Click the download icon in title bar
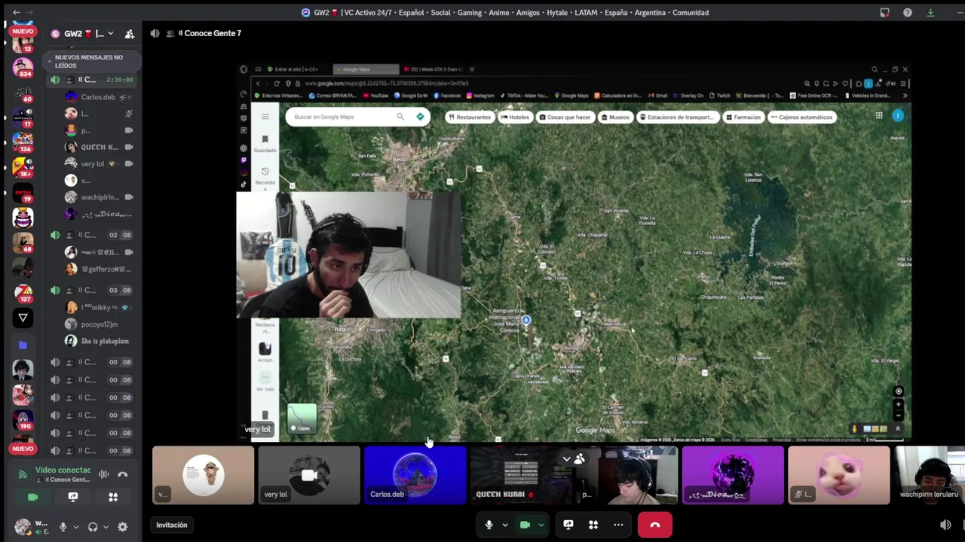 pyautogui.click(x=930, y=12)
